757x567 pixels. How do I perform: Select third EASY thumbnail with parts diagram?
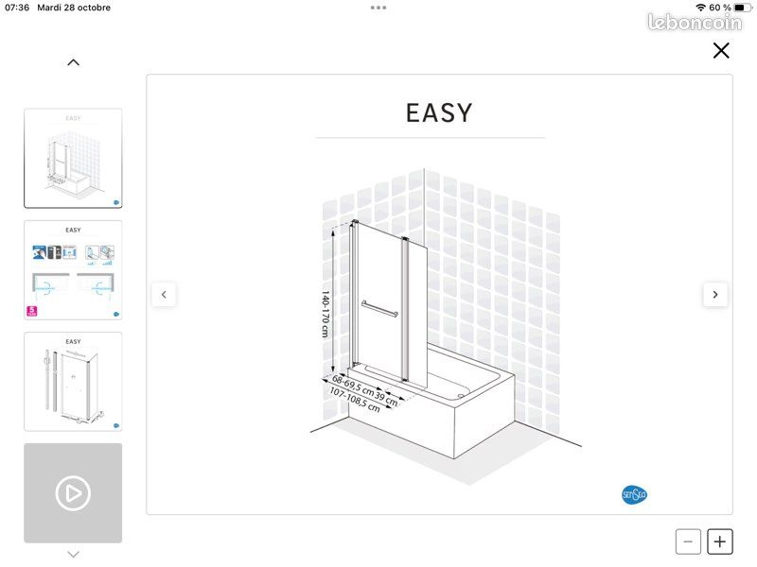point(73,382)
